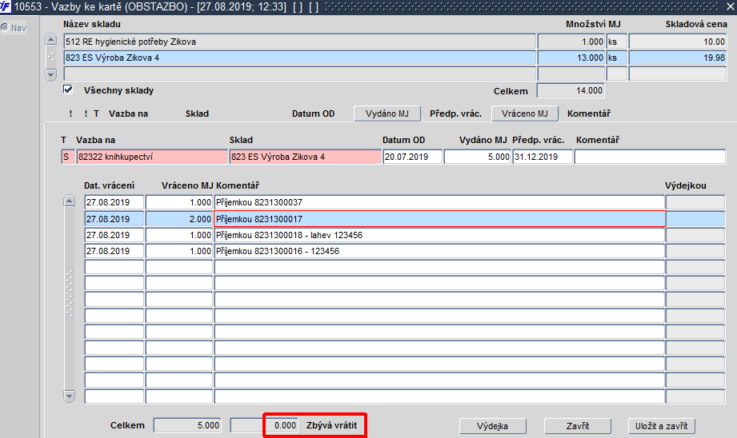
Task: Uncheck the Všechny sklady checkbox
Action: point(68,90)
